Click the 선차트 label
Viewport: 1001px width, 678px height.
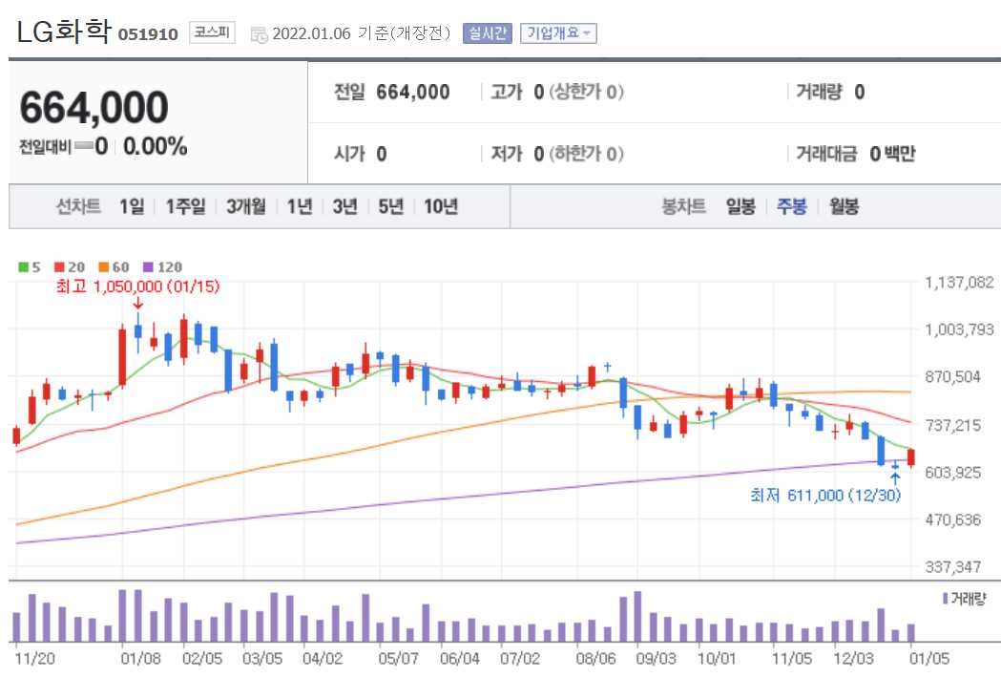click(78, 206)
